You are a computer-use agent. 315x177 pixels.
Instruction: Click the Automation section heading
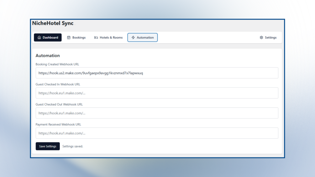click(x=48, y=55)
